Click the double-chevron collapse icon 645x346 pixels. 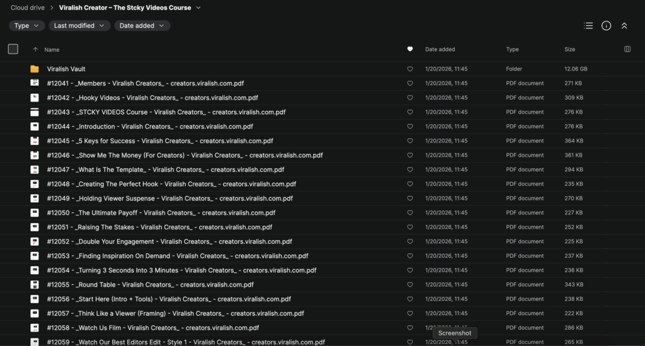pyautogui.click(x=624, y=25)
